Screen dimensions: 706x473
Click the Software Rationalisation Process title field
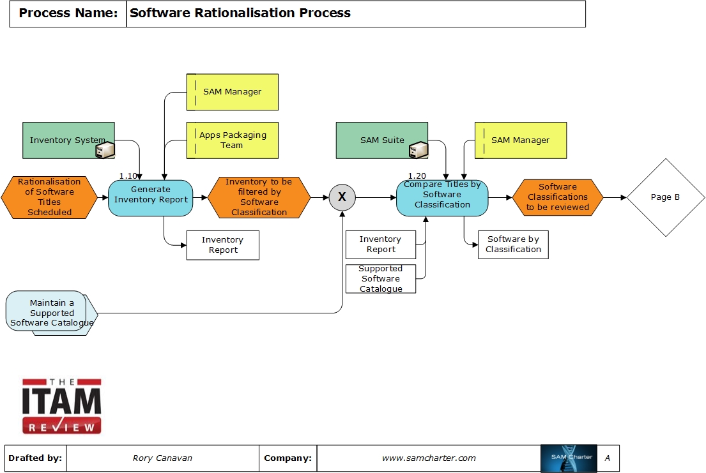pyautogui.click(x=355, y=13)
